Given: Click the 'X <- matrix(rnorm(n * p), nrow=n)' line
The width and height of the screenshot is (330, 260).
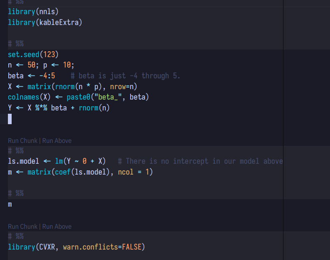Looking at the screenshot, I should [72, 87].
